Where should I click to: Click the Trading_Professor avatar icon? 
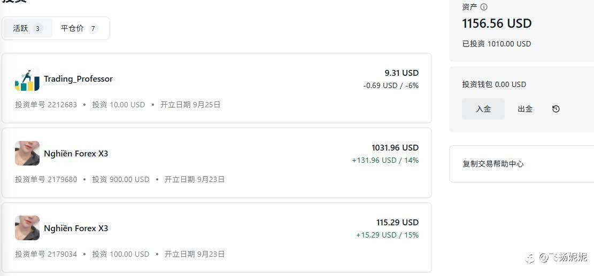[x=27, y=79]
